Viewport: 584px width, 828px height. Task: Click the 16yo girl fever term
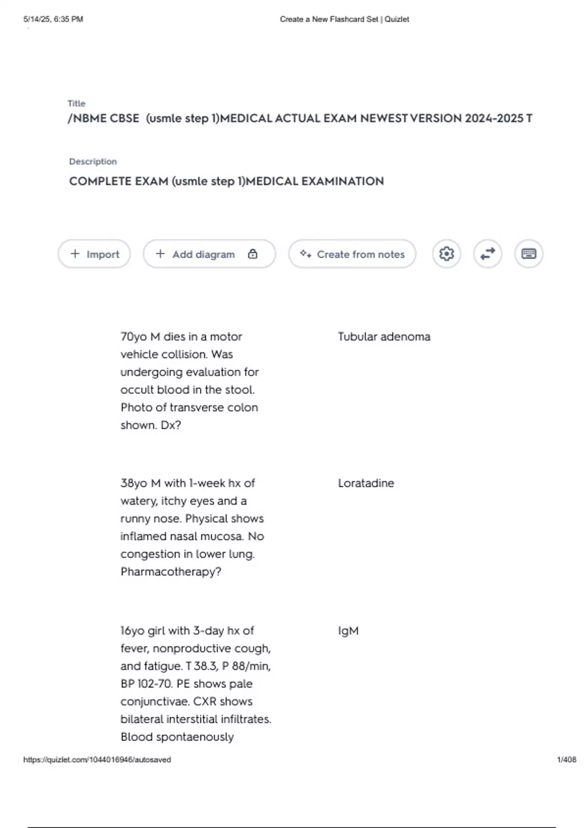195,683
